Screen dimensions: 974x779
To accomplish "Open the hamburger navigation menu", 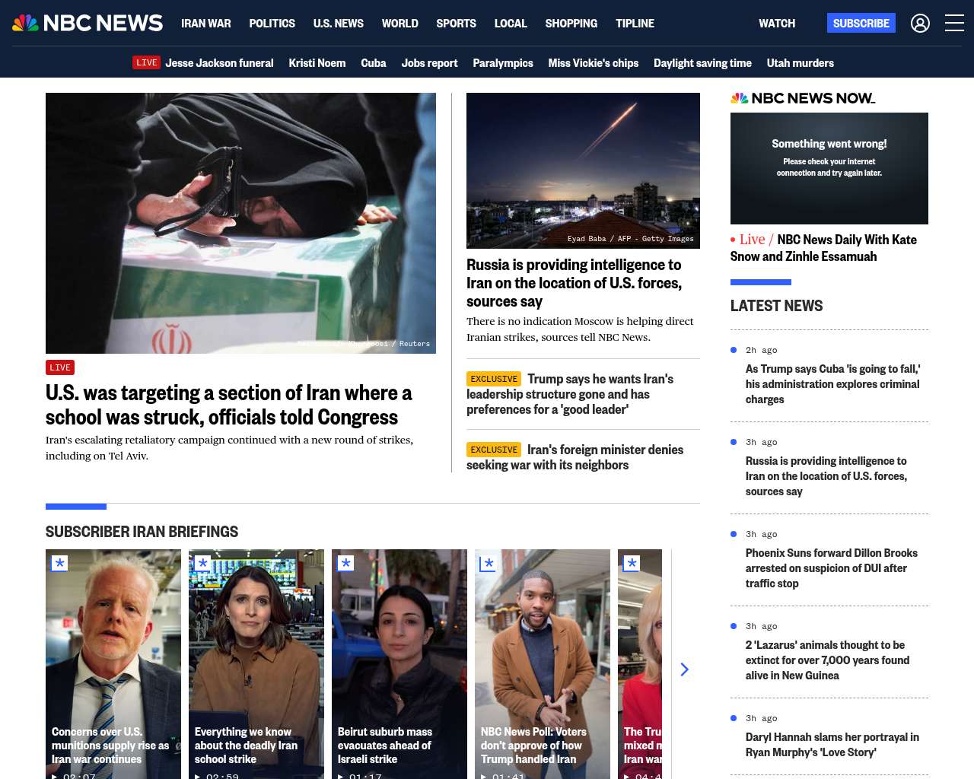I will click(x=954, y=24).
